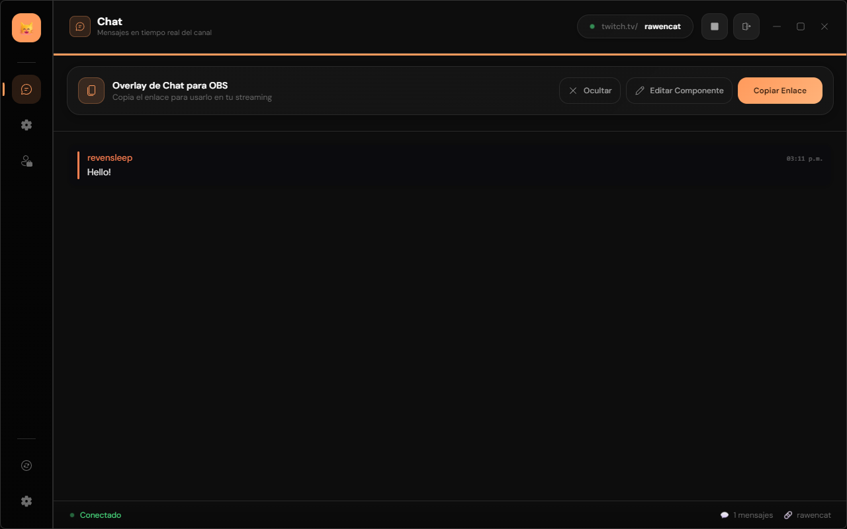Open settings gear at sidebar bottom
The width and height of the screenshot is (847, 529).
point(26,501)
